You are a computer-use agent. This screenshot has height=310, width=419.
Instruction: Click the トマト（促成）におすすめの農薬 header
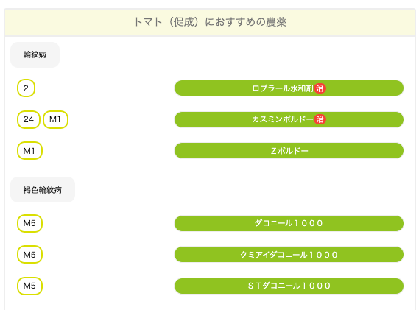click(x=210, y=22)
